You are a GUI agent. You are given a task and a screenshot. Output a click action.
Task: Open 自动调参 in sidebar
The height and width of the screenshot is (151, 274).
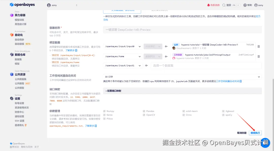(x=19, y=39)
